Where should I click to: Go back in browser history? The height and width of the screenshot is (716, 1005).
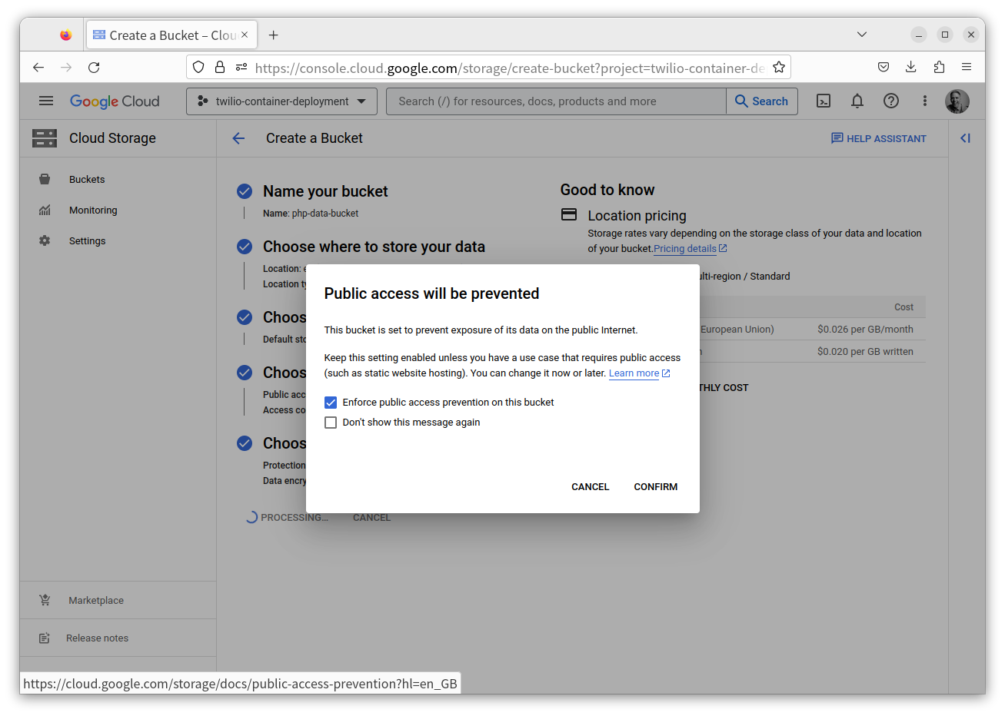click(38, 68)
